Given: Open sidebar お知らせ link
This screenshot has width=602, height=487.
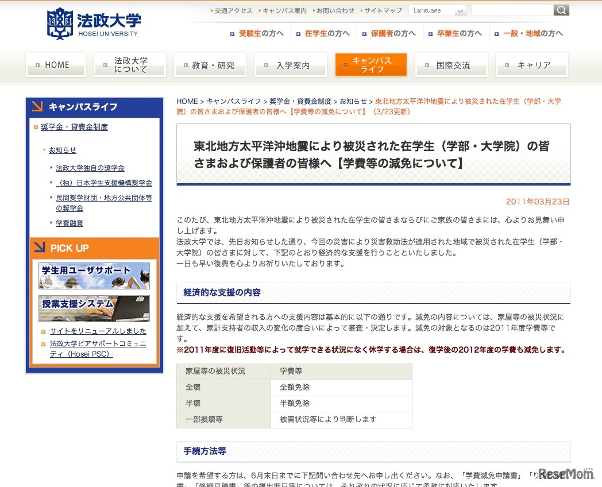Looking at the screenshot, I should click(x=63, y=150).
